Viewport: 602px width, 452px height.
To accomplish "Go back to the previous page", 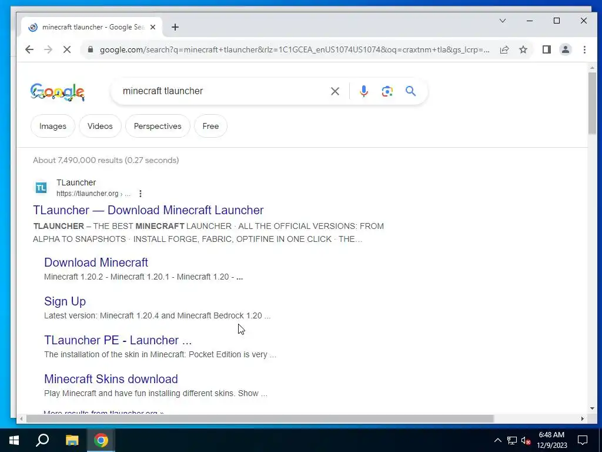I will click(29, 49).
